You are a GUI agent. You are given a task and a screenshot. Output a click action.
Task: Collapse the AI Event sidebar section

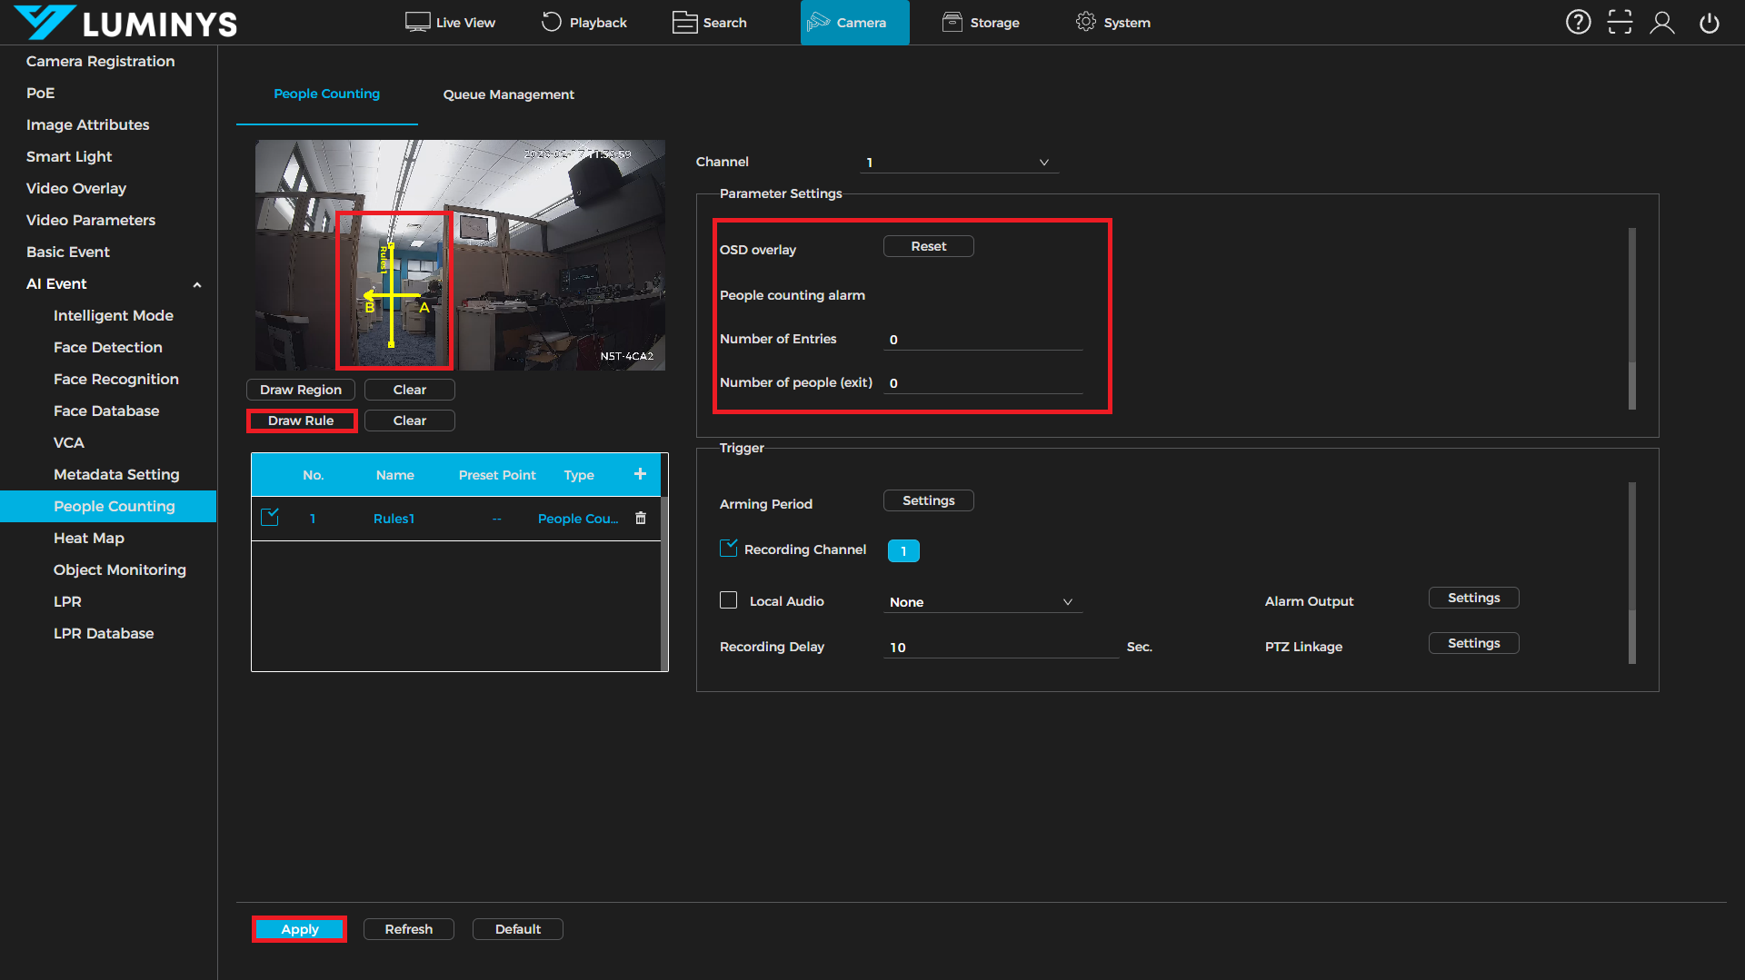197,284
